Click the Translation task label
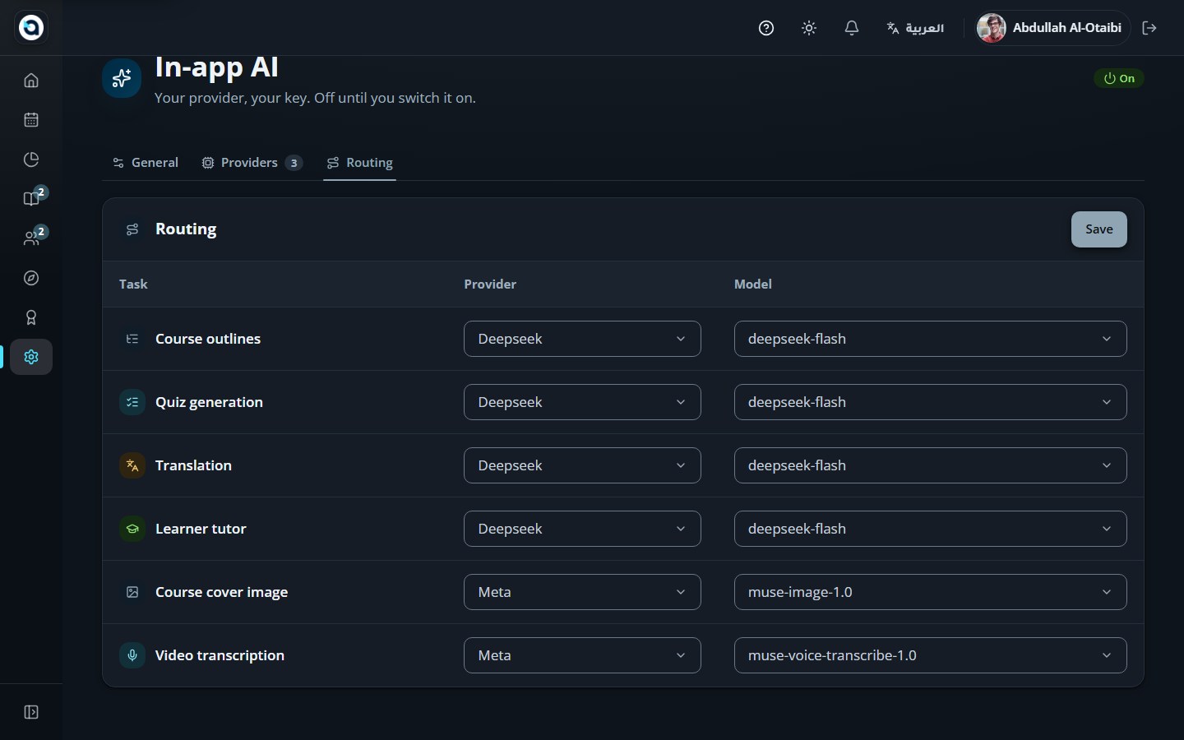Screen dimensions: 1184x740 (x=193, y=465)
